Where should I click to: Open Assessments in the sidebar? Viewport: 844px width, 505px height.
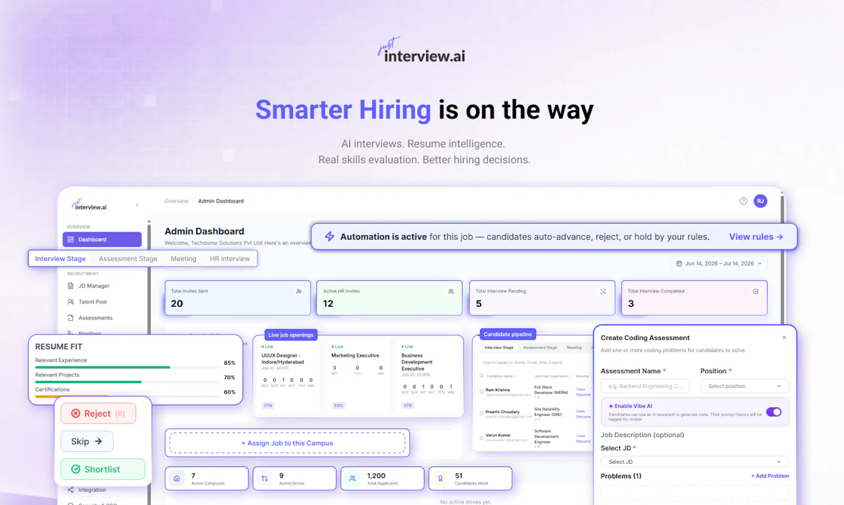pos(95,318)
